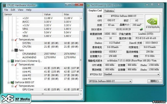Click the GeForce 8800 GT card icon in tree
Viewport: 167px width, 104px height.
[x=12, y=82]
